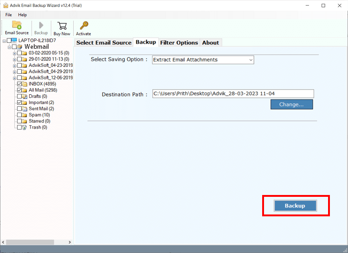The image size is (348, 253).
Task: Expand the 29-01-2020 11-13 folder node
Action: [15, 59]
